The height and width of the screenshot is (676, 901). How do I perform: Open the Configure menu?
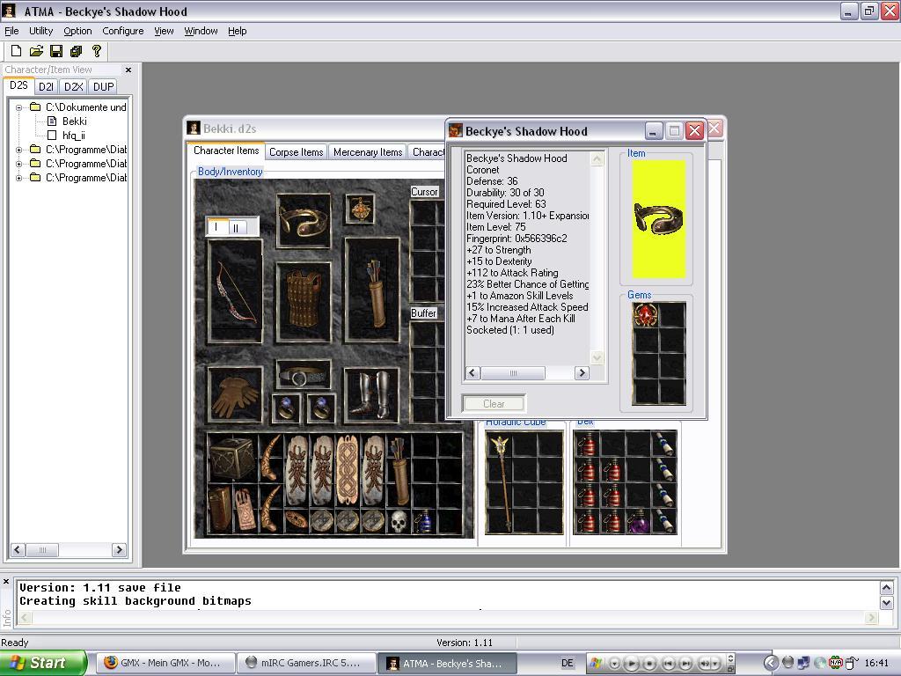123,31
